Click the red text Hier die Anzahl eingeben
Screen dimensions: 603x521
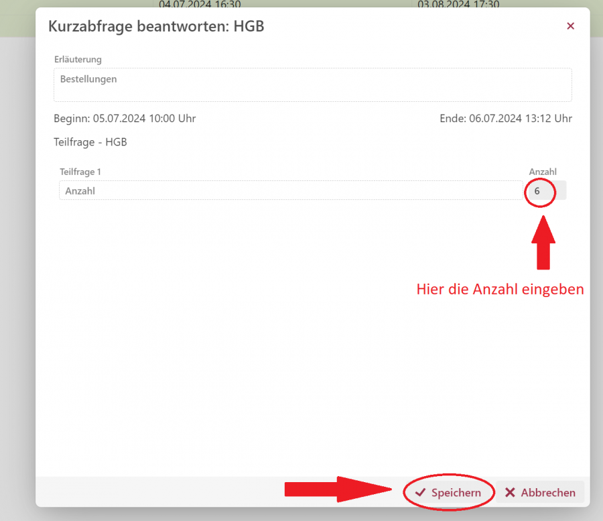click(x=500, y=290)
